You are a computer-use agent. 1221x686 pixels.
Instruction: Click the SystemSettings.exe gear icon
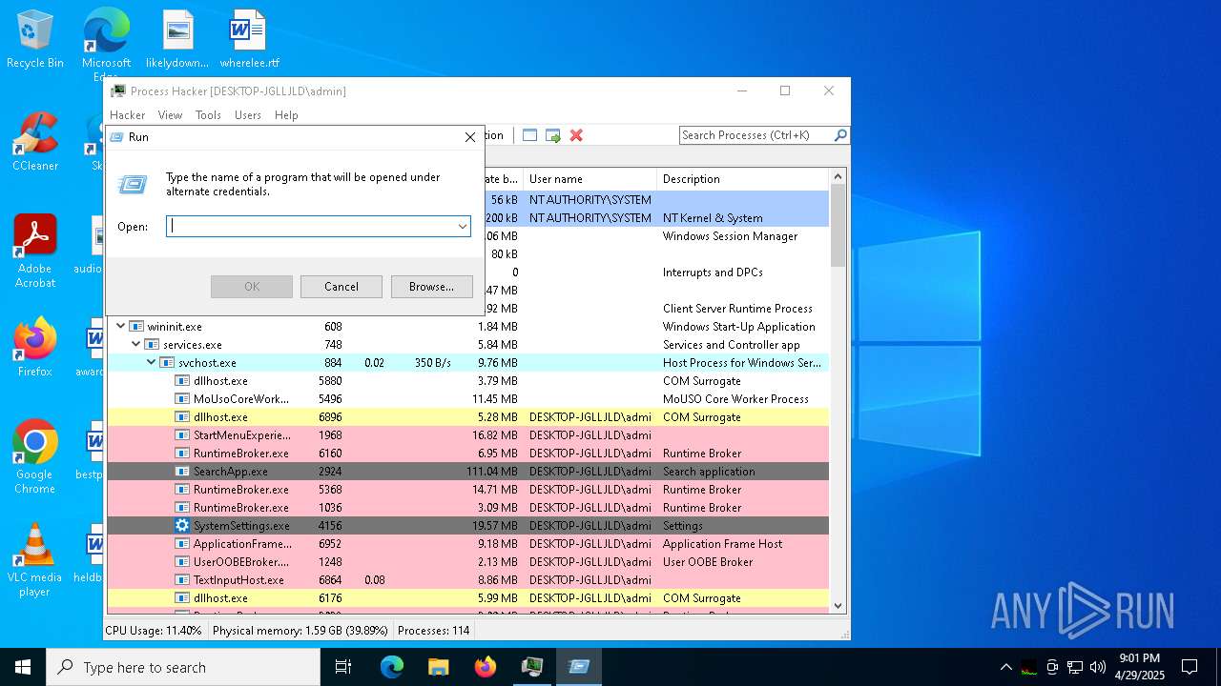[x=182, y=526]
